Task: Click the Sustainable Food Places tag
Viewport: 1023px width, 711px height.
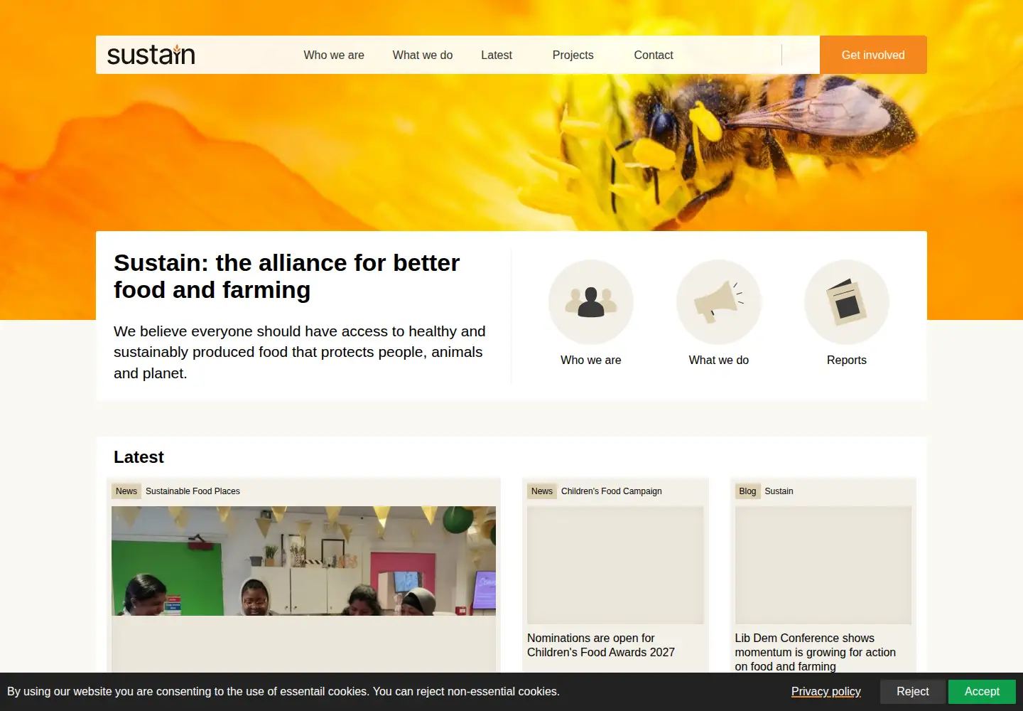Action: [193, 491]
